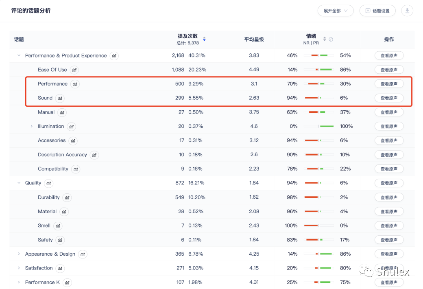Click chart icon next to Durability
Viewport: 423px width, 289px height.
tap(67, 198)
